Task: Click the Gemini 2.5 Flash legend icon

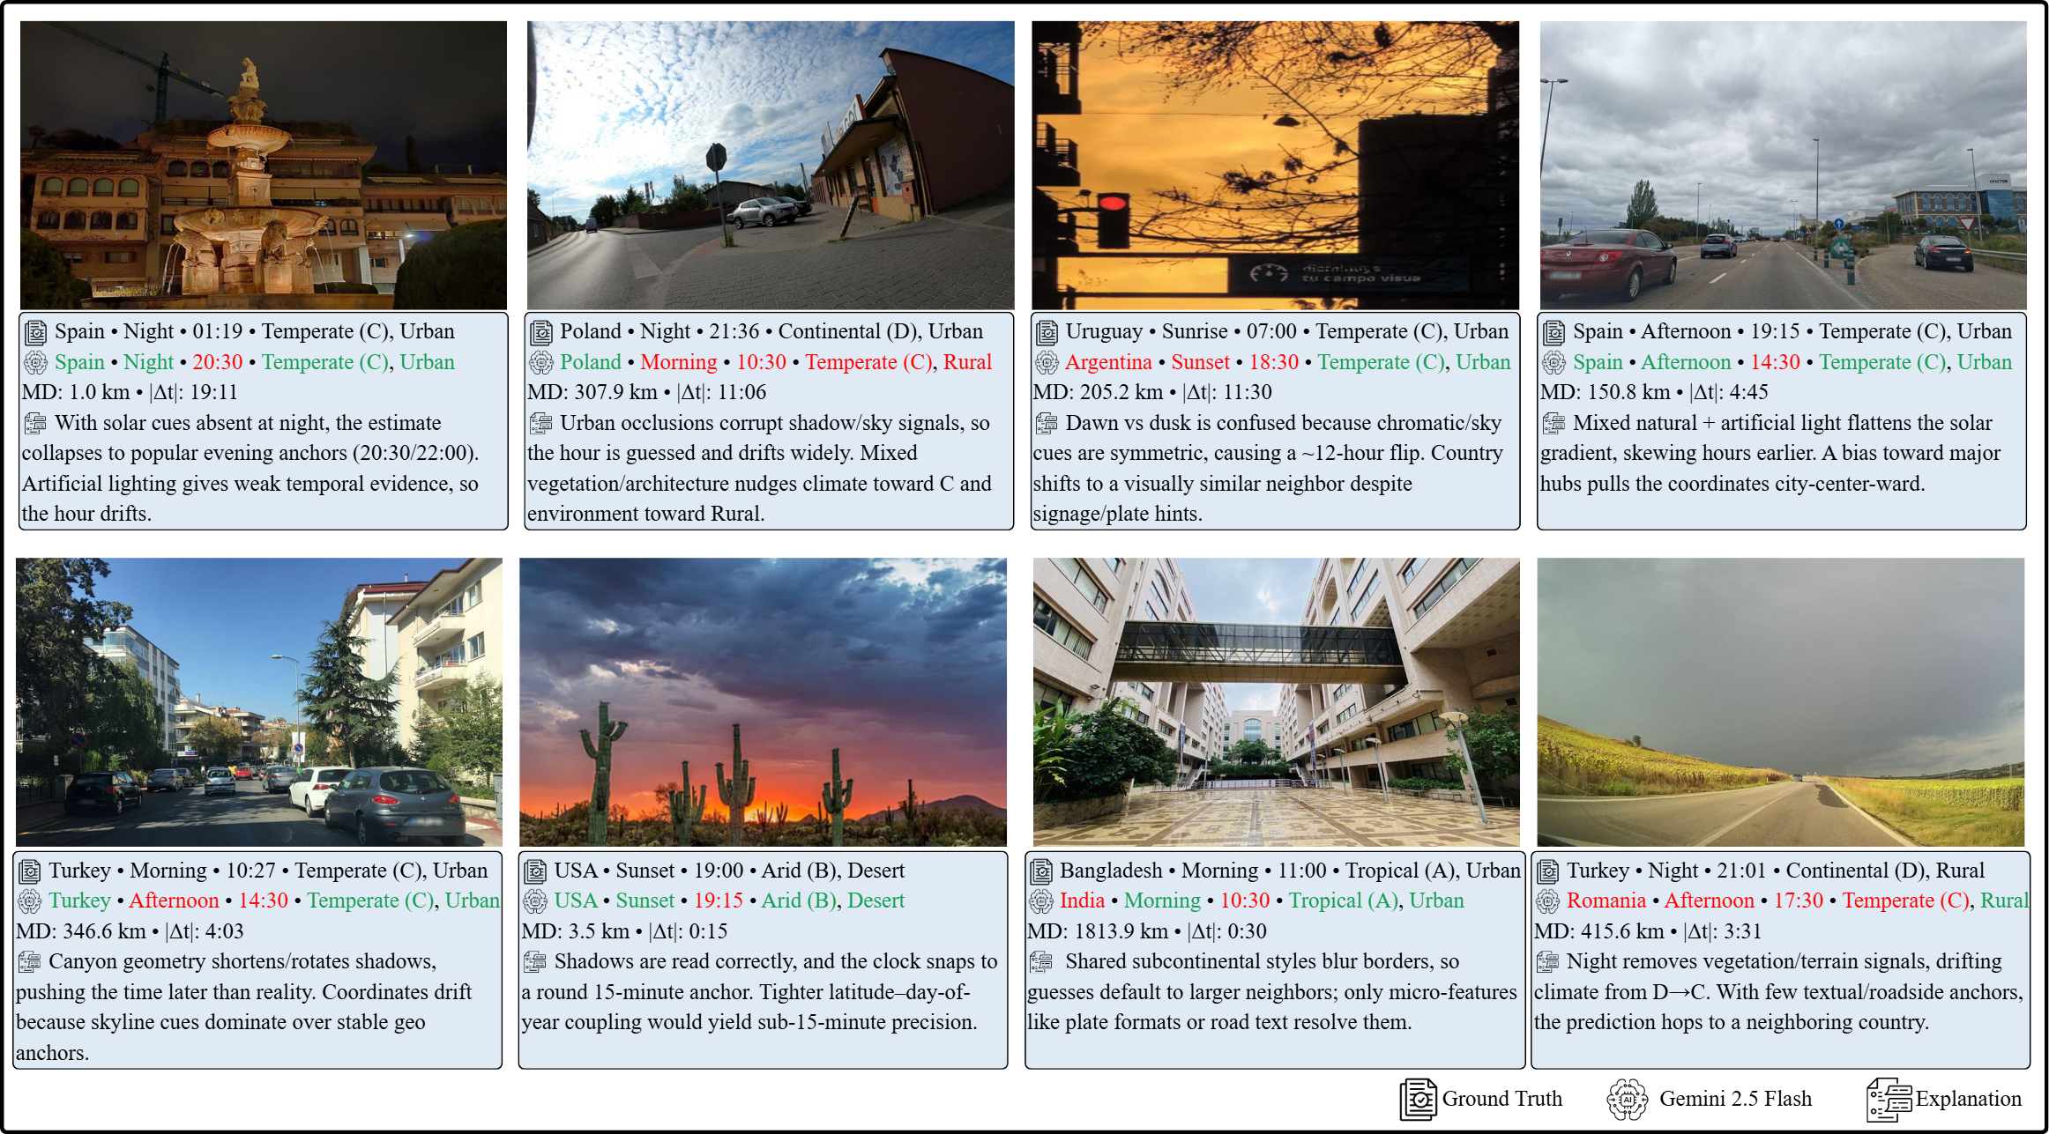Action: click(x=1627, y=1099)
